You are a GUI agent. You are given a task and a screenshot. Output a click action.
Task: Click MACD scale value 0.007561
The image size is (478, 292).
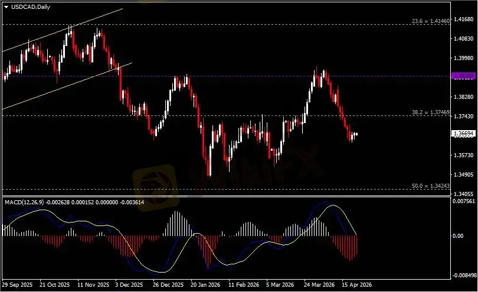tap(464, 201)
